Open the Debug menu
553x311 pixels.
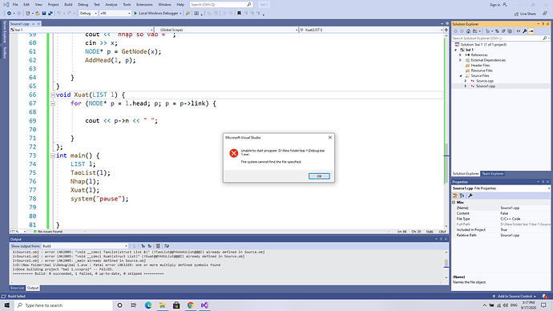83,5
